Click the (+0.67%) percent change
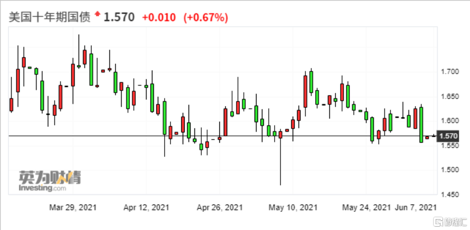This screenshot has height=230, width=470. [206, 18]
